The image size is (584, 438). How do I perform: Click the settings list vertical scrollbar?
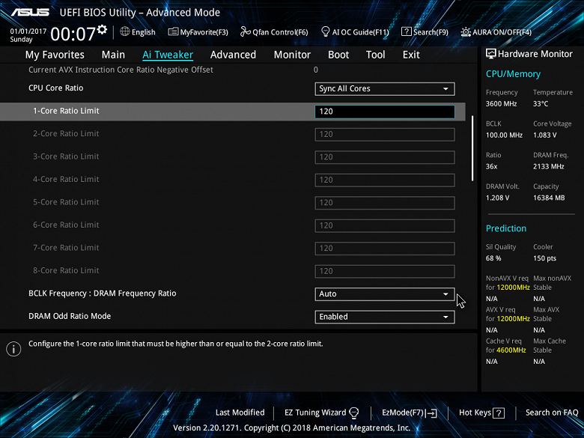point(472,148)
